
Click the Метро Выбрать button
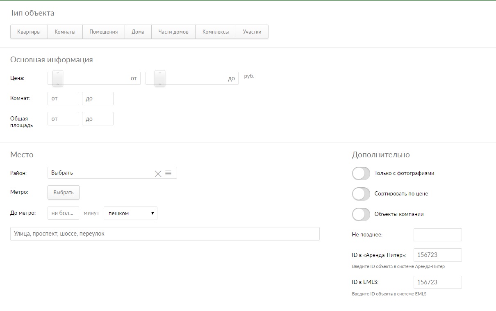pos(64,193)
